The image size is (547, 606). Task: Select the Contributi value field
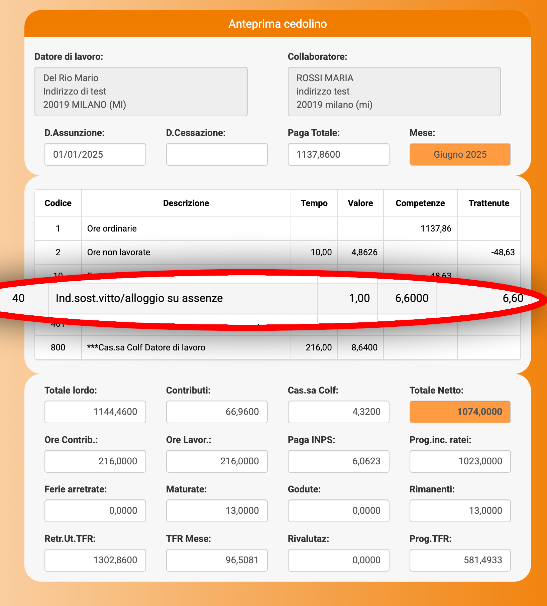217,412
